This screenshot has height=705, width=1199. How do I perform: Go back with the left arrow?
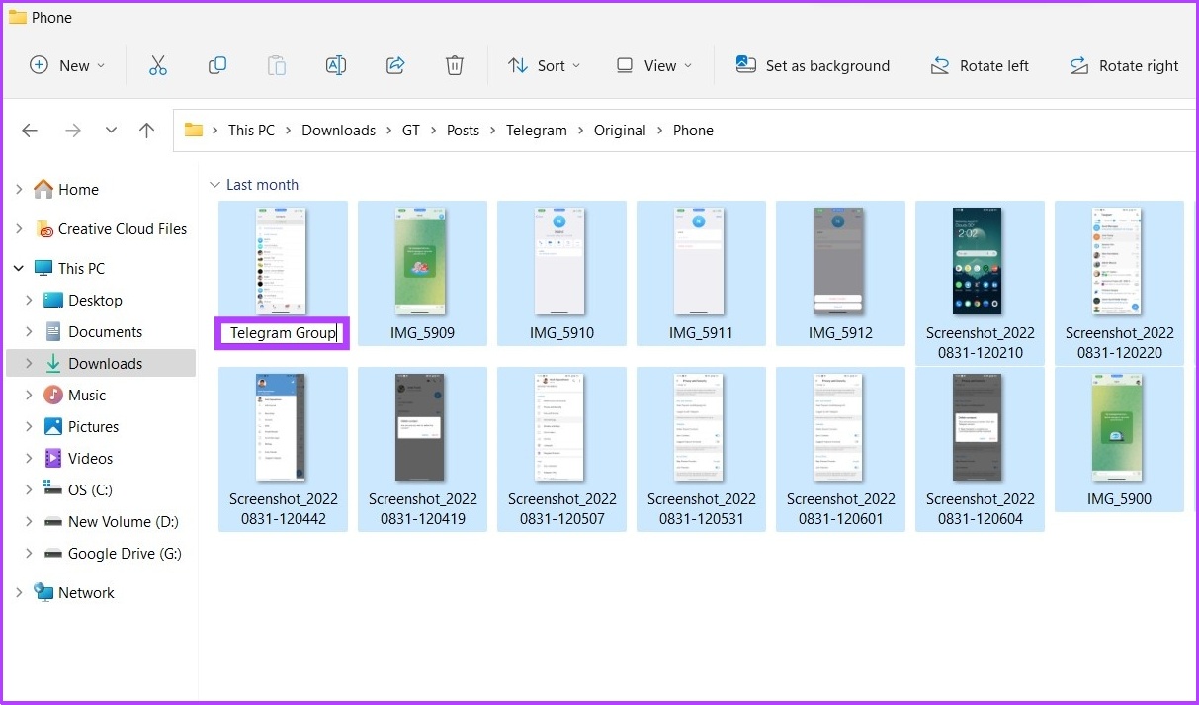[30, 131]
